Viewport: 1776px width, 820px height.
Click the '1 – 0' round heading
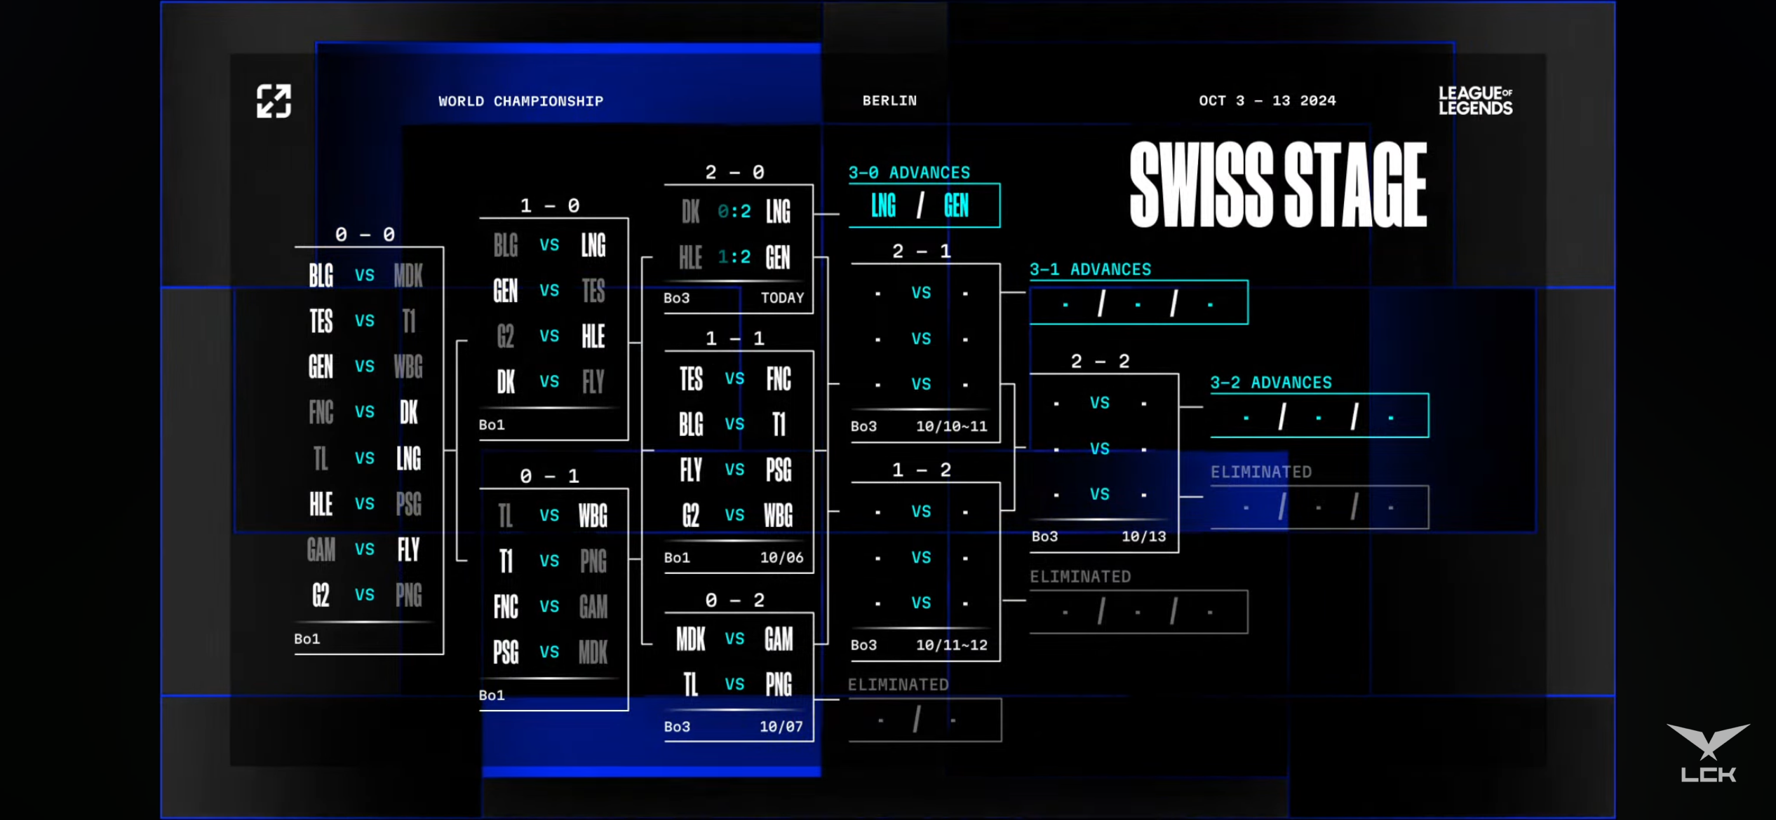pyautogui.click(x=550, y=205)
